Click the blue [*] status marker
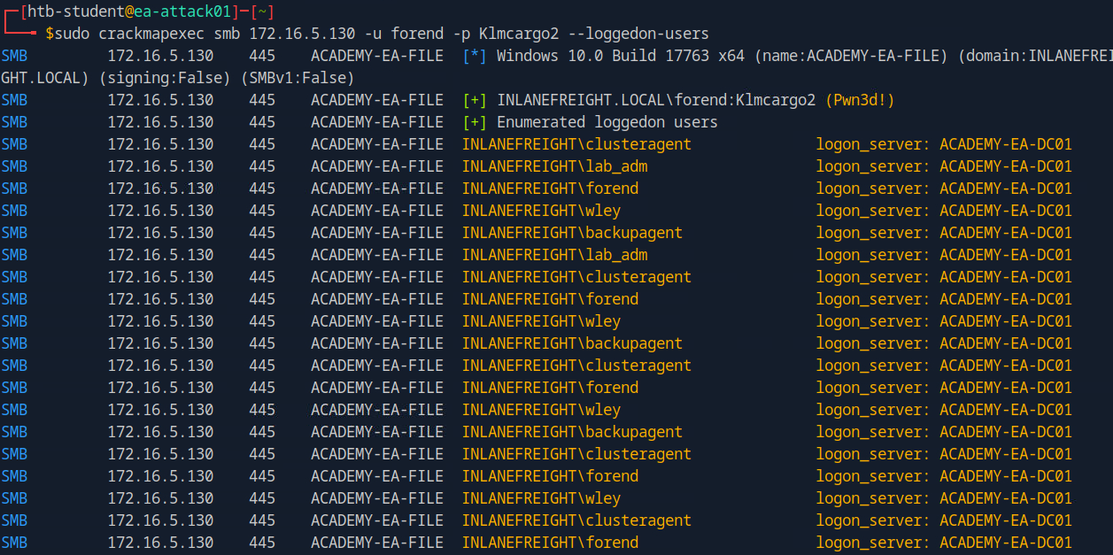1113x555 pixels. coord(475,56)
